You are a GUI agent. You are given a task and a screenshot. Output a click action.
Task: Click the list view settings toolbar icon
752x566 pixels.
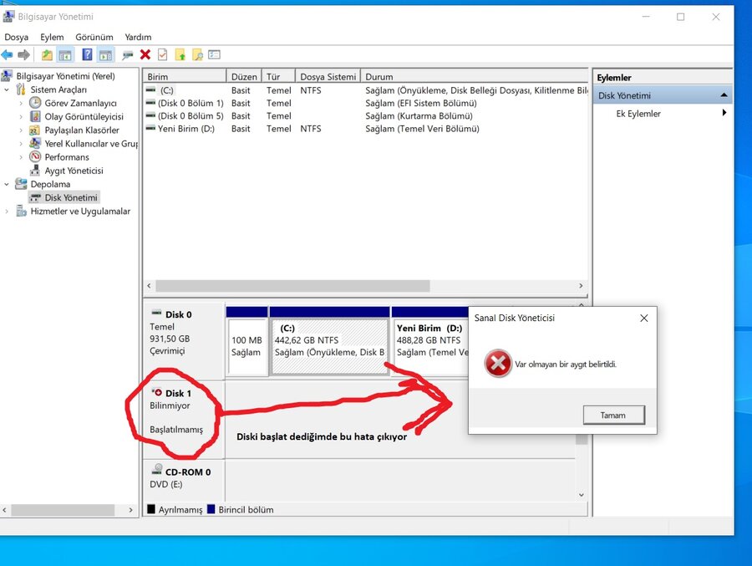click(x=215, y=54)
